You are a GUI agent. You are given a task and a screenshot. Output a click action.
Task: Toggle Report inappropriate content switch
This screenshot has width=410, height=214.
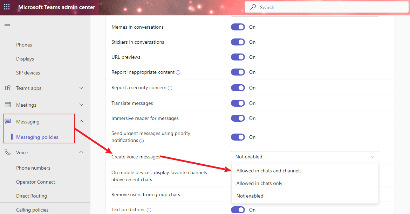tap(238, 72)
